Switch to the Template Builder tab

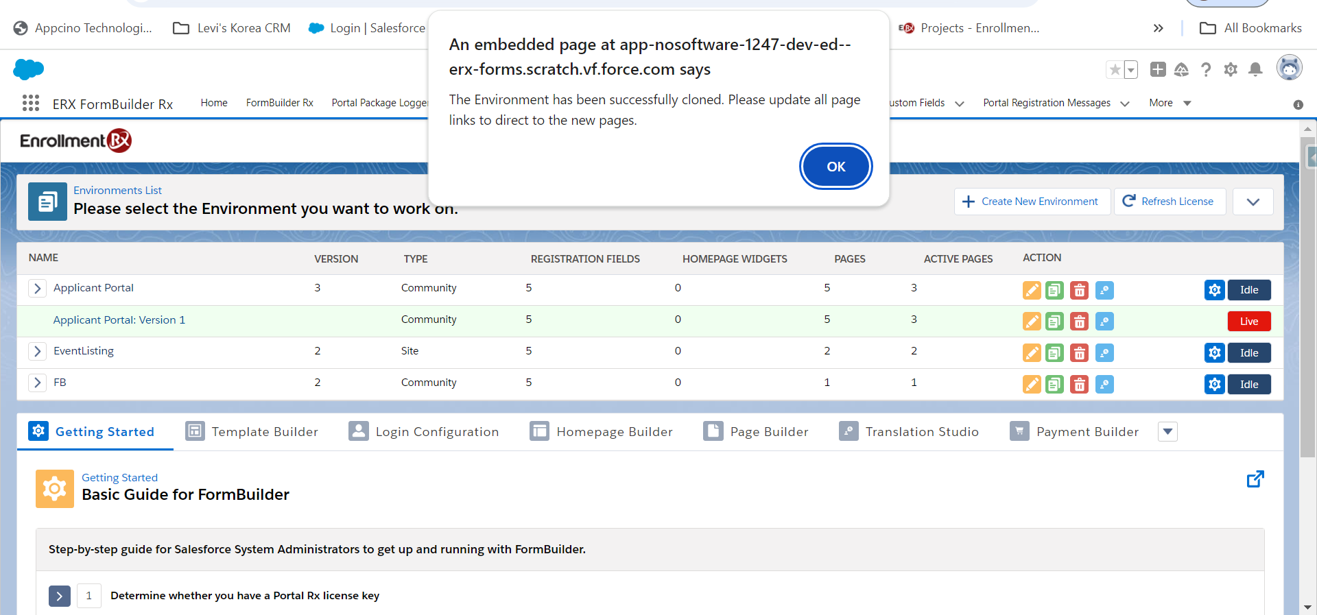[252, 432]
